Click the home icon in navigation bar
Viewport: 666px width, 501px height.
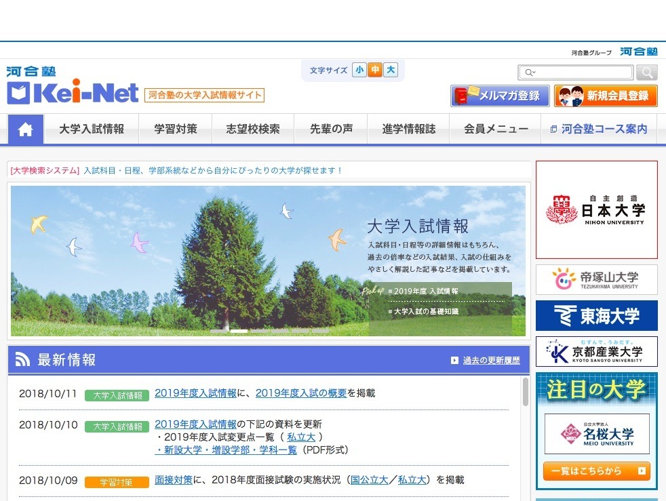pos(26,129)
